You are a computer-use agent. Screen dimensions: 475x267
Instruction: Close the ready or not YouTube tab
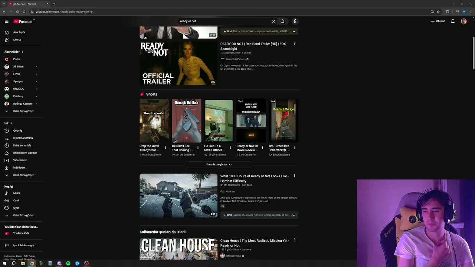[47, 4]
